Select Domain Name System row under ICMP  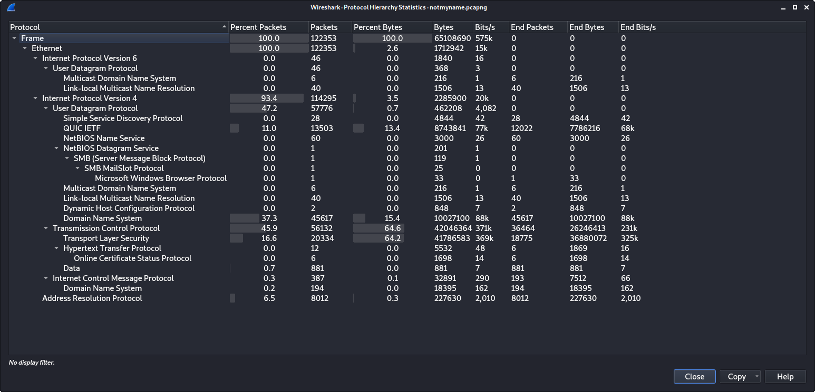[407, 288]
